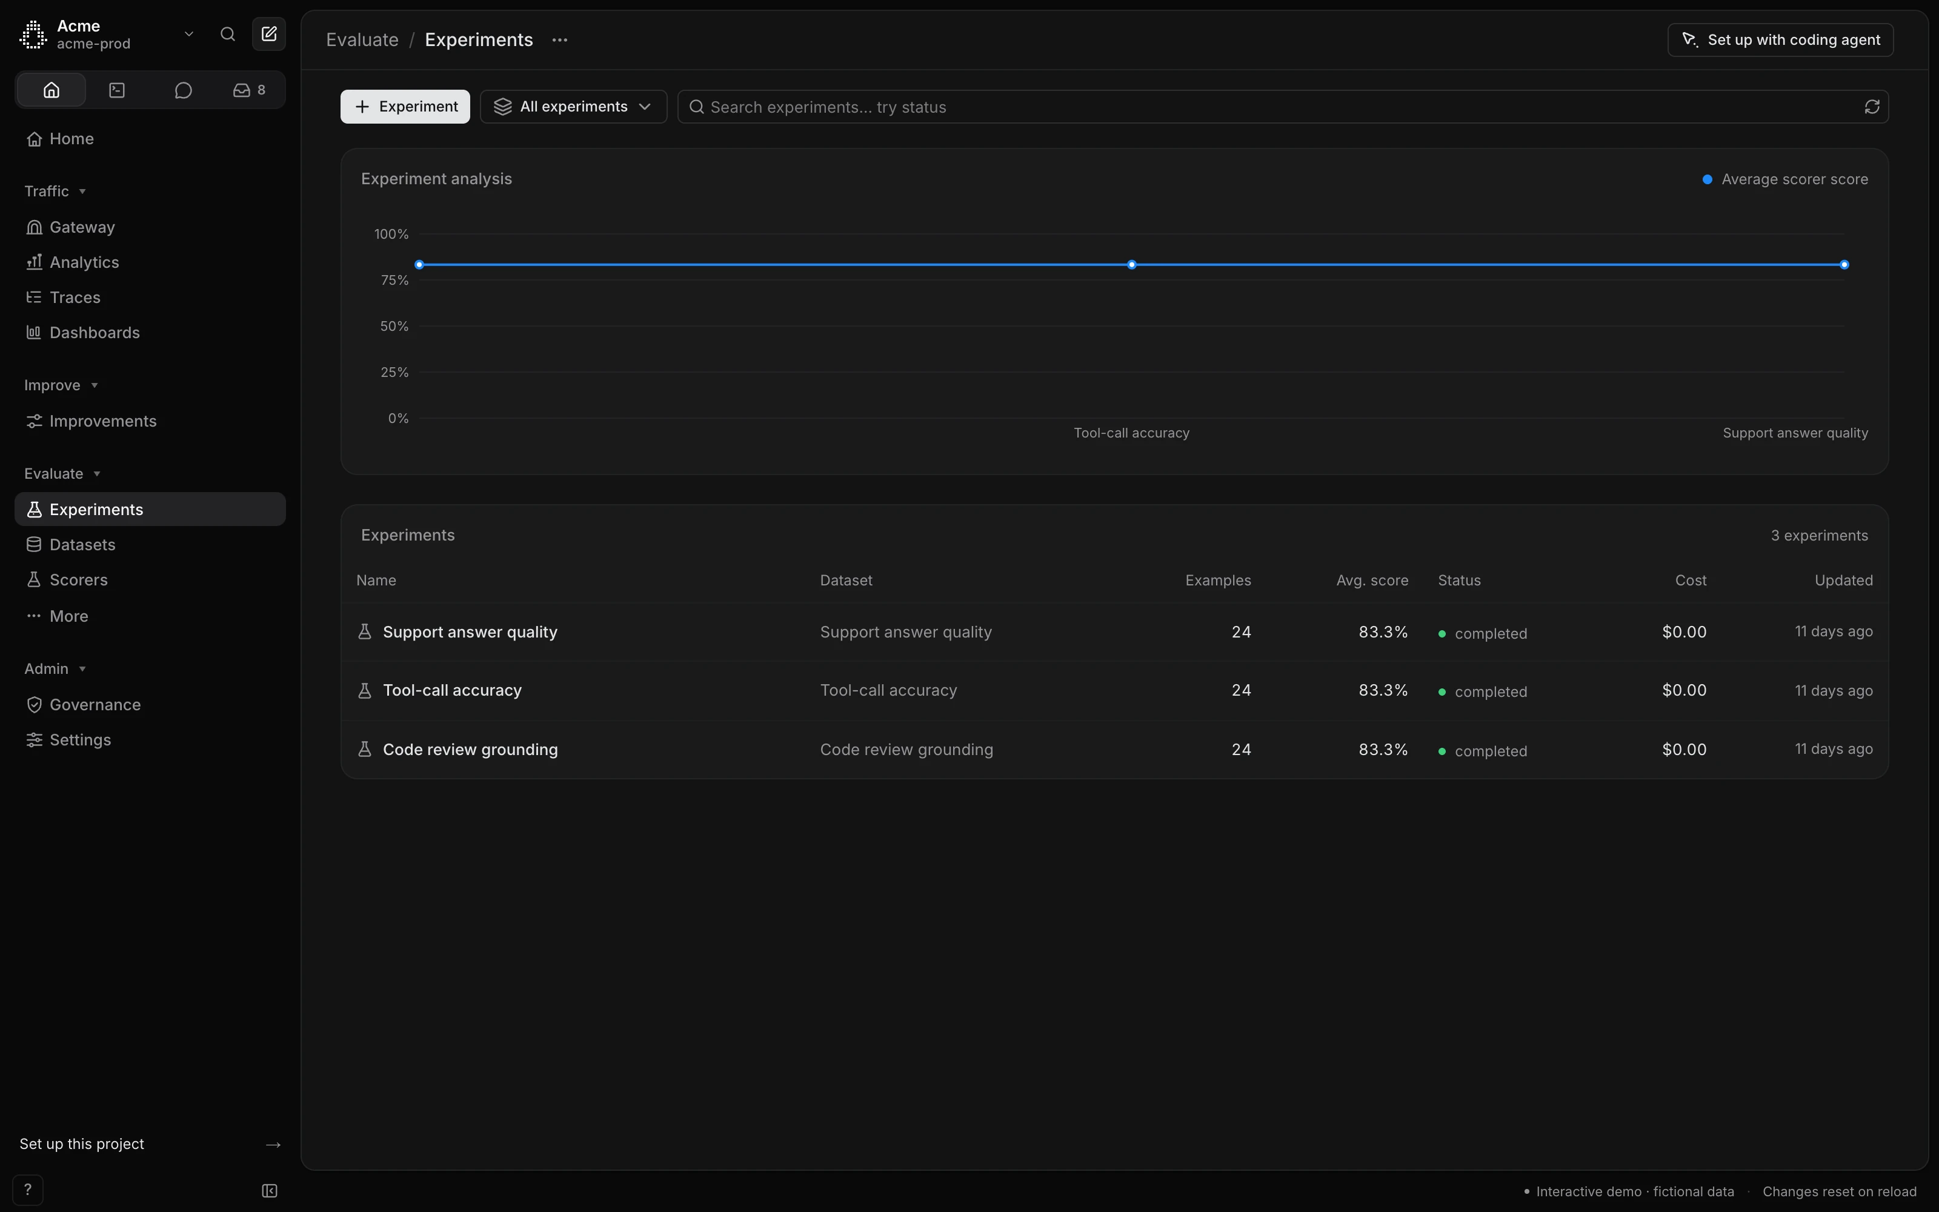Open the terminal panel icon tab
This screenshot has height=1212, width=1939.
tap(117, 90)
